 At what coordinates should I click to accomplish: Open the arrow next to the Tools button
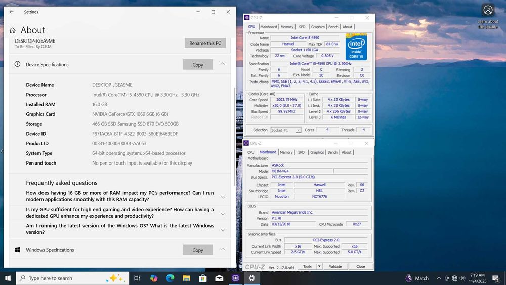[319, 266]
